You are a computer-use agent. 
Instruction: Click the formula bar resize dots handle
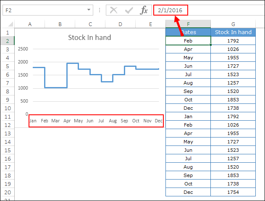(100, 10)
